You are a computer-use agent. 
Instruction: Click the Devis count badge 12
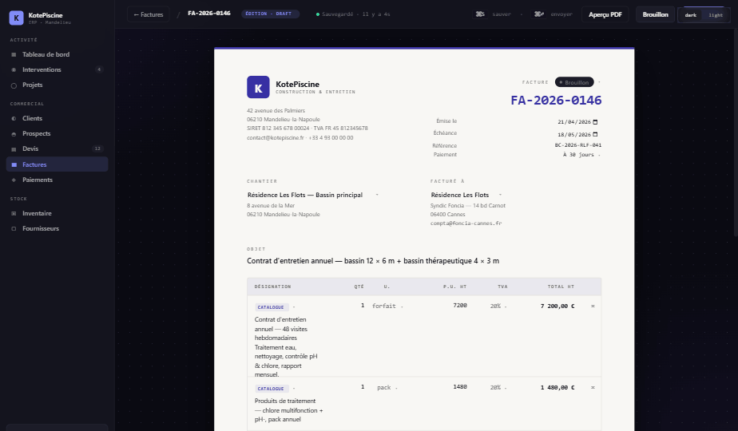97,148
